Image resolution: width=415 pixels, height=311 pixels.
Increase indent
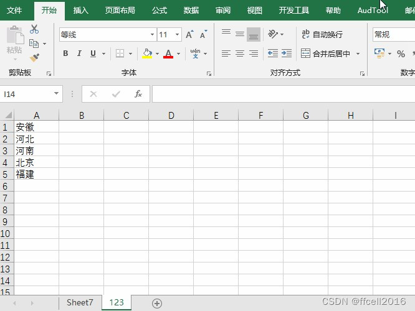pos(287,53)
